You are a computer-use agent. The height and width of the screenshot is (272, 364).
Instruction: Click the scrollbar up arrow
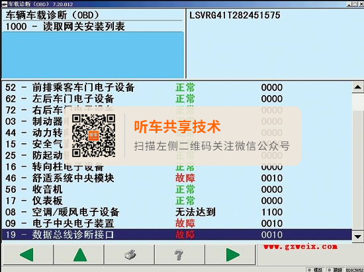[x=358, y=87]
